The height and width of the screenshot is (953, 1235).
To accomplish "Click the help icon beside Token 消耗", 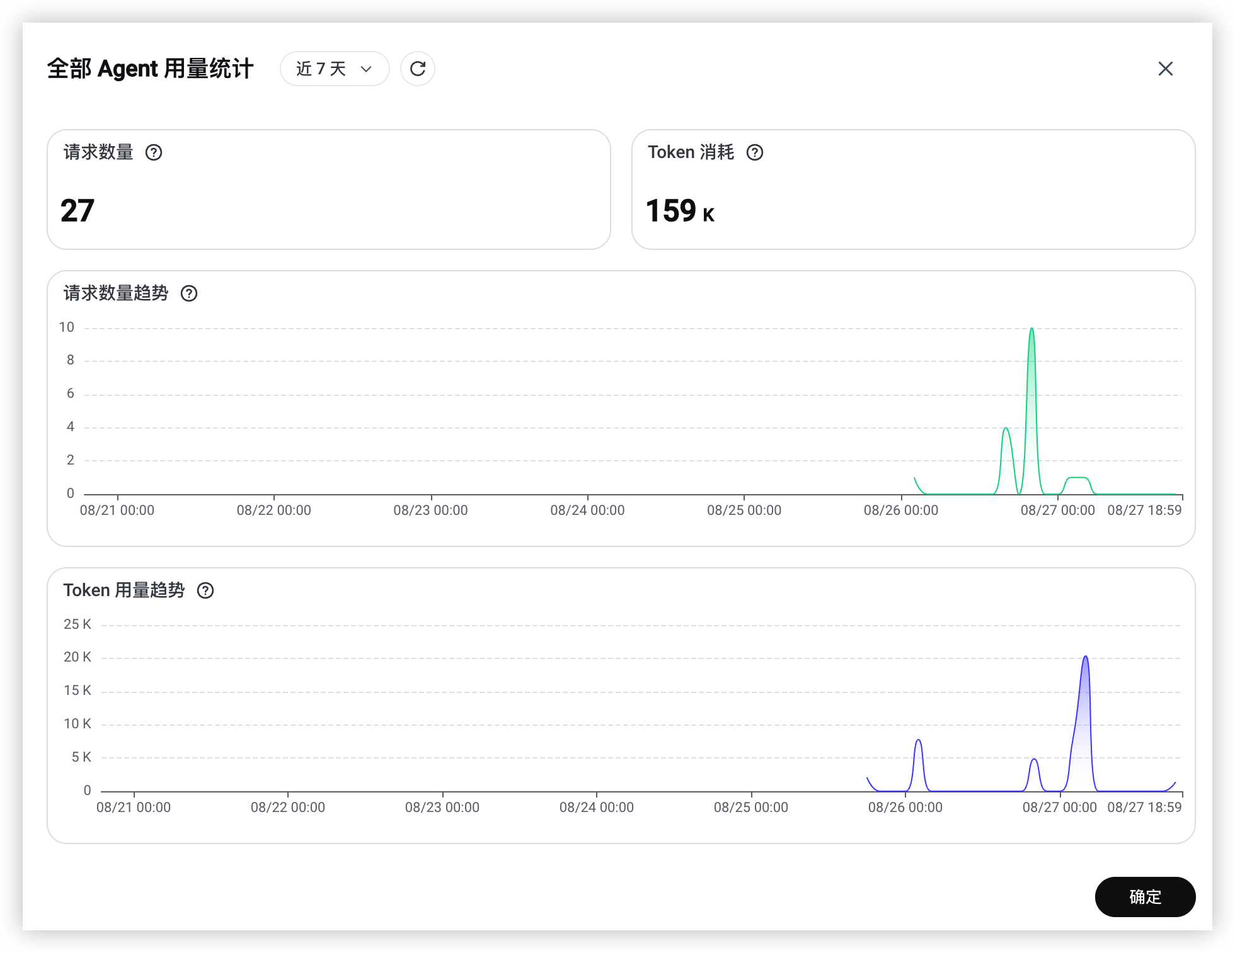I will [x=755, y=152].
